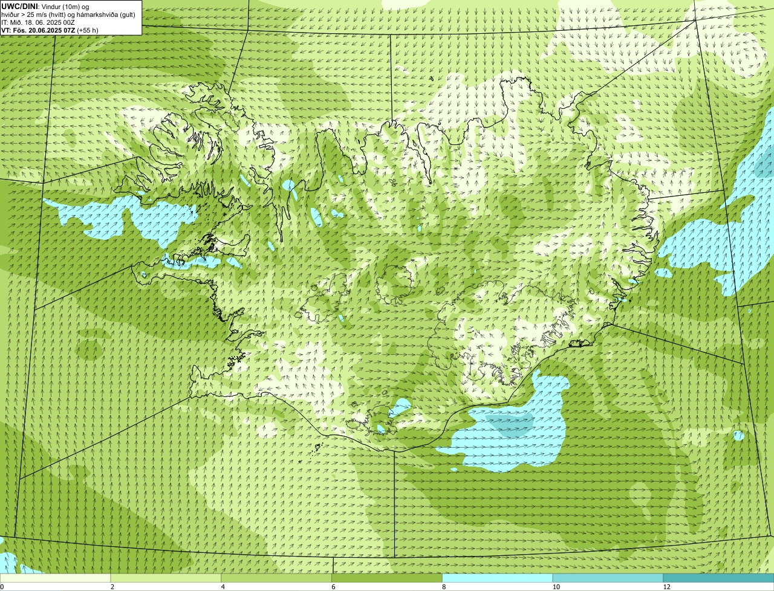Click the 'IT: Mið. 18. 06. 2025 00Z' line

37,22
